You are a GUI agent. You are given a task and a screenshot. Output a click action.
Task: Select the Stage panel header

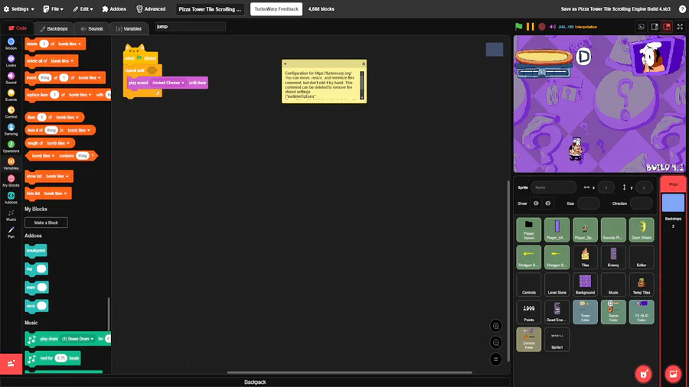673,184
